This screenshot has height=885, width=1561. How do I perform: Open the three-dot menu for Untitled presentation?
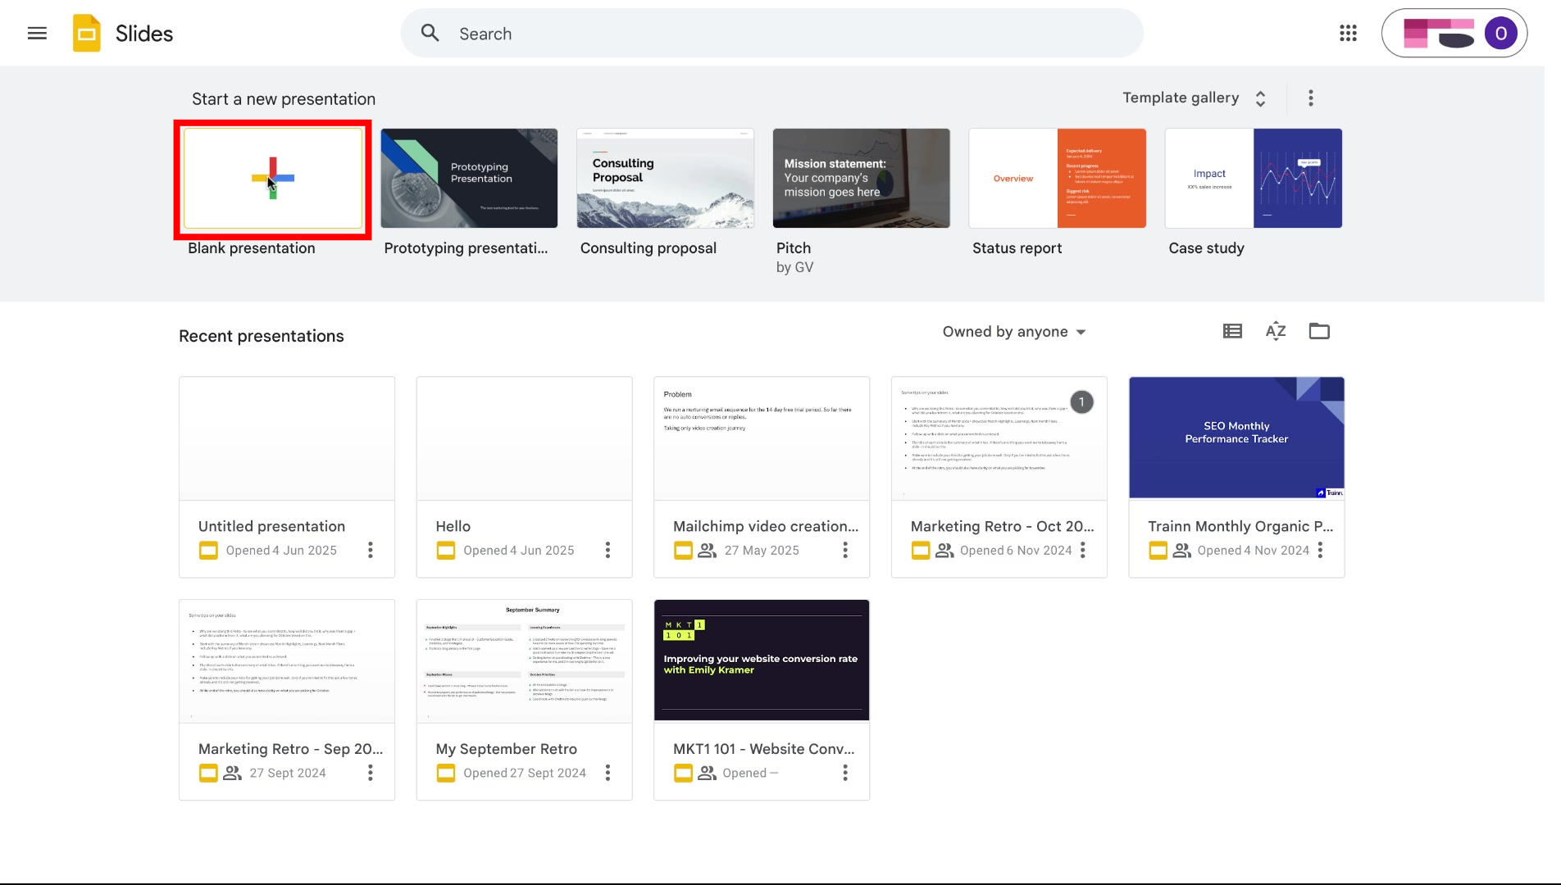point(370,550)
